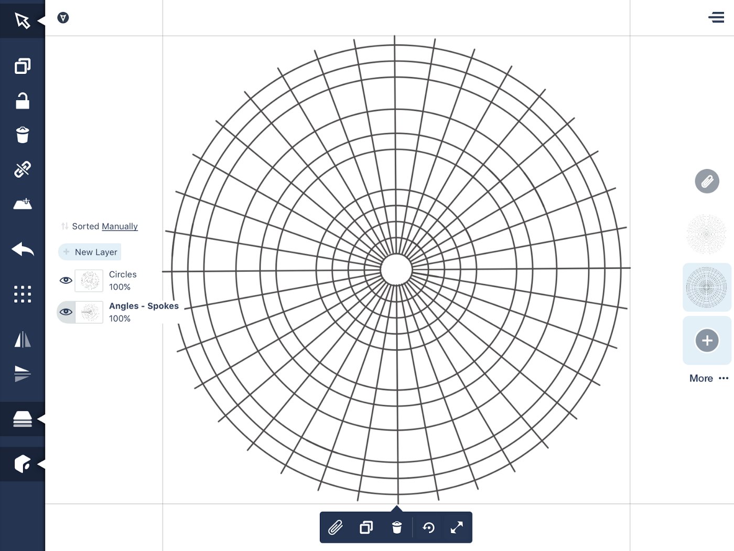The height and width of the screenshot is (551, 734).
Task: Click the add-to-stencil tray icon
Action: pyautogui.click(x=23, y=204)
